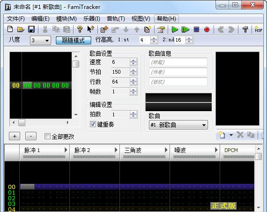Adjust the 速度 speed stepper
267x212 pixels.
[x=133, y=62]
